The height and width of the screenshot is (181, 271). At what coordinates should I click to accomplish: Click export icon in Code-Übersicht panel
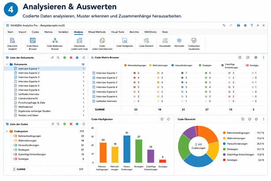tap(243, 119)
